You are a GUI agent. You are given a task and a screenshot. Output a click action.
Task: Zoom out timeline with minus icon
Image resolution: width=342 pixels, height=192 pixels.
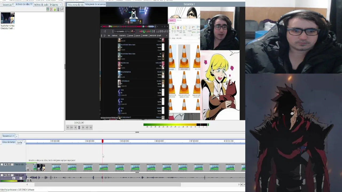click(x=244, y=185)
